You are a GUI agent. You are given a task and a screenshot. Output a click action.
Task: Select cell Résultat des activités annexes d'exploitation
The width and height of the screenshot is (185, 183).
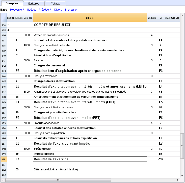click(x=90, y=128)
